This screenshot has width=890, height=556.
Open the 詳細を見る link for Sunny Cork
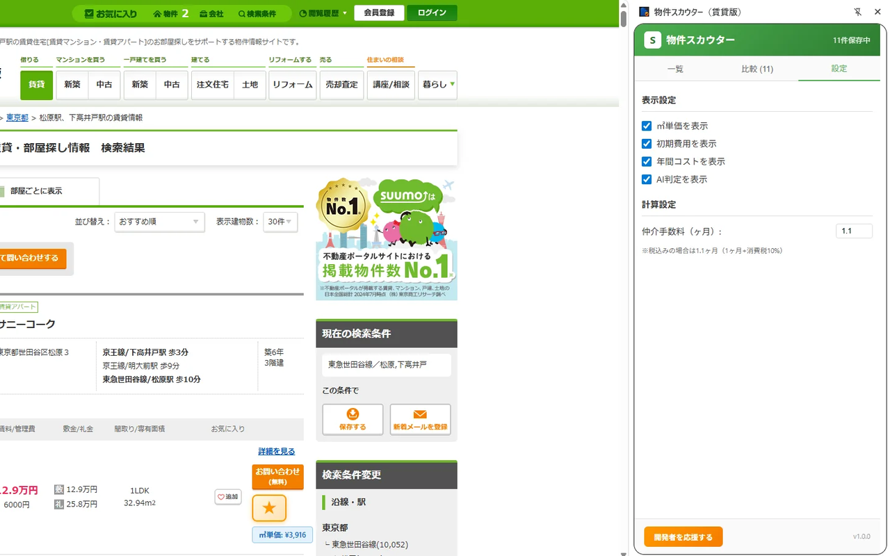[x=277, y=451]
